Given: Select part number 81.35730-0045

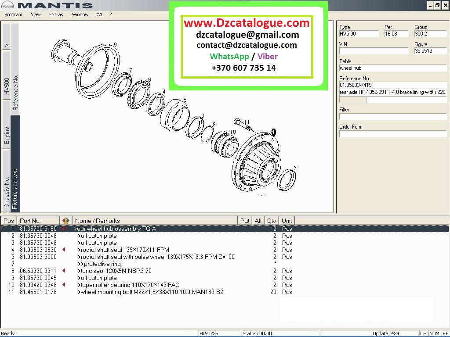Looking at the screenshot, I should click(x=38, y=278).
